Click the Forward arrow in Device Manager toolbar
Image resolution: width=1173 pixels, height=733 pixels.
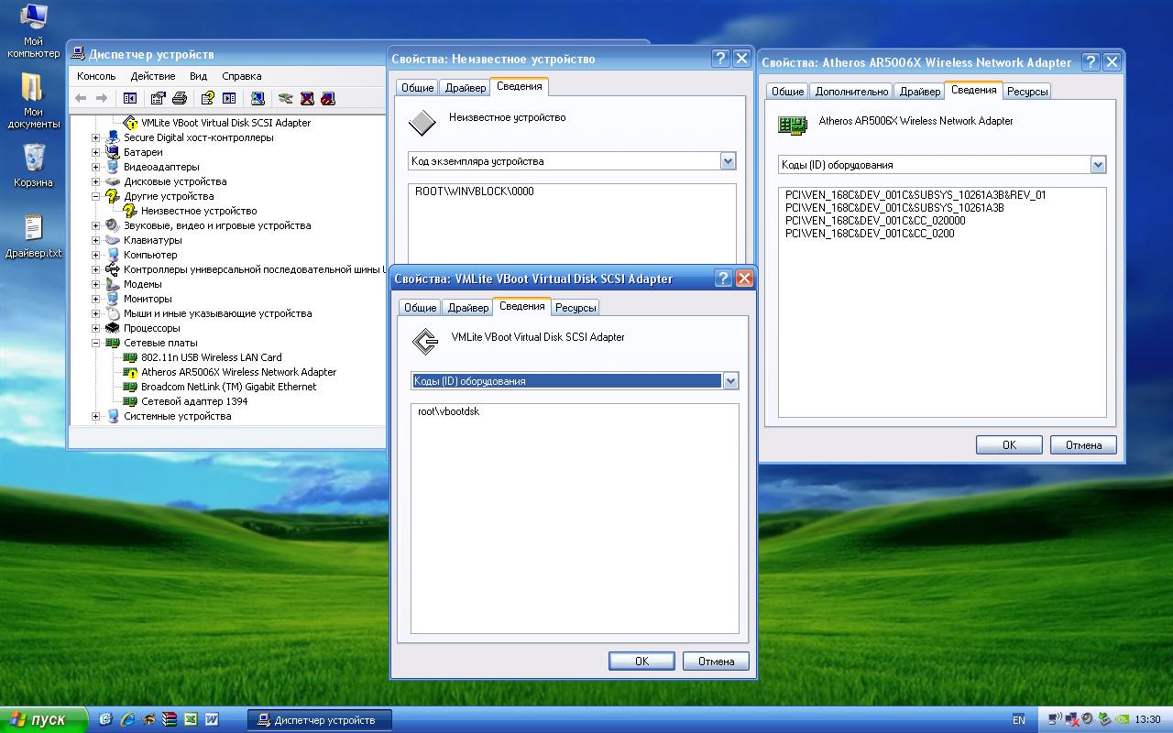(102, 98)
